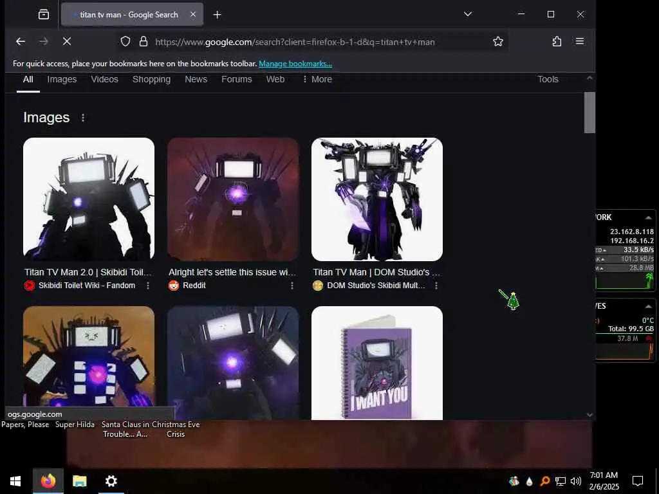Go back to the previous page
This screenshot has height=494, width=659.
[21, 41]
